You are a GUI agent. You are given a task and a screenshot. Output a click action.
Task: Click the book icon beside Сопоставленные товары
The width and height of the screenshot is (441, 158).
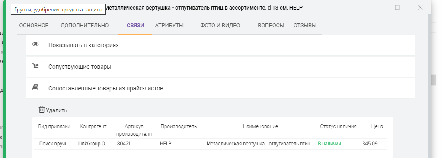click(x=35, y=87)
